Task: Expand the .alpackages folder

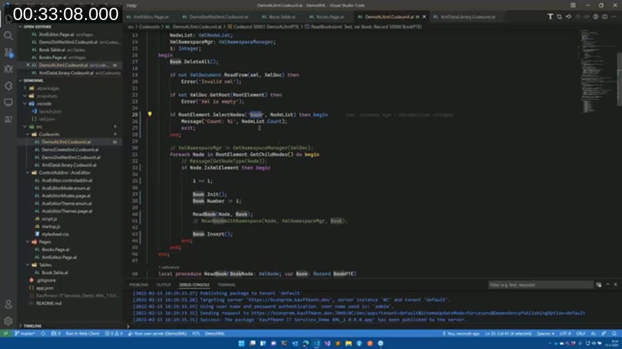Action: (43, 89)
